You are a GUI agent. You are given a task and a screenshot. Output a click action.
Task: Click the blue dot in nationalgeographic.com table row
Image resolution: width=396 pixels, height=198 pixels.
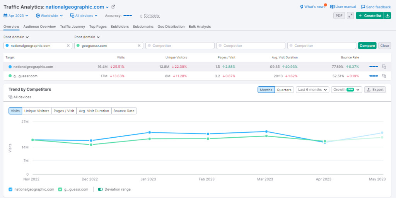pos(10,67)
